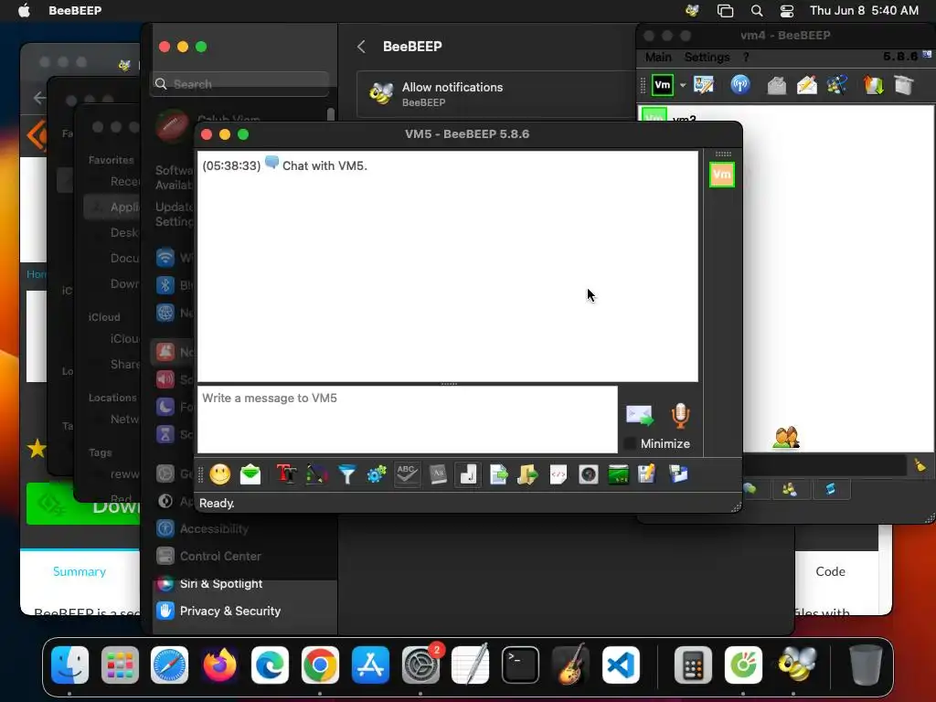Click the Vm profile avatar in vm4 toolbar
This screenshot has width=936, height=702.
663,85
